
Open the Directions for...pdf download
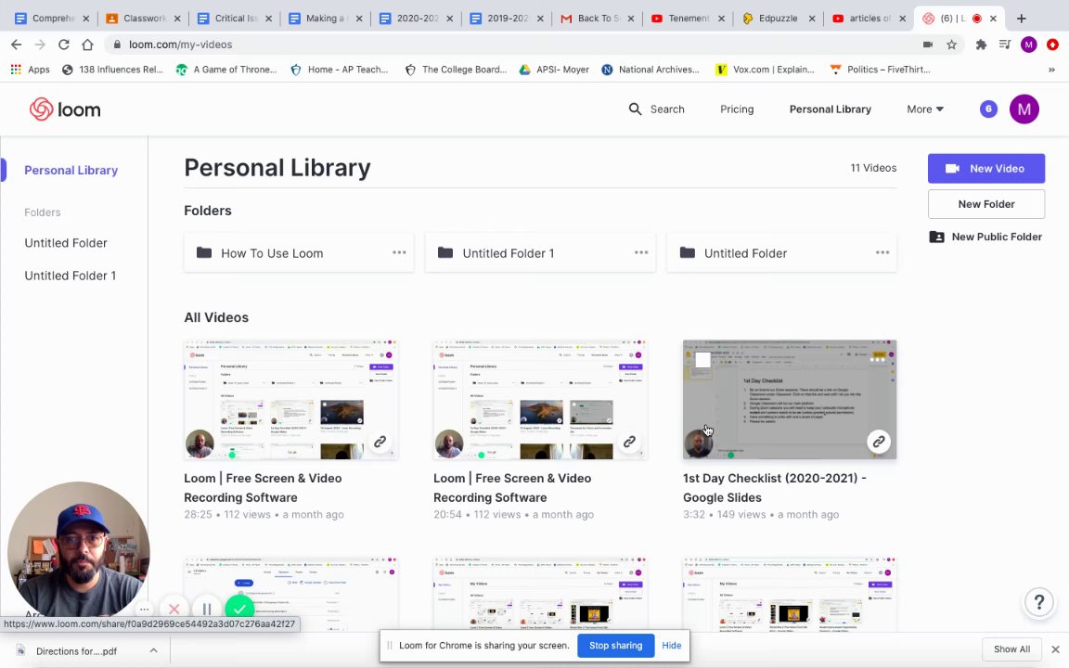[76, 651]
